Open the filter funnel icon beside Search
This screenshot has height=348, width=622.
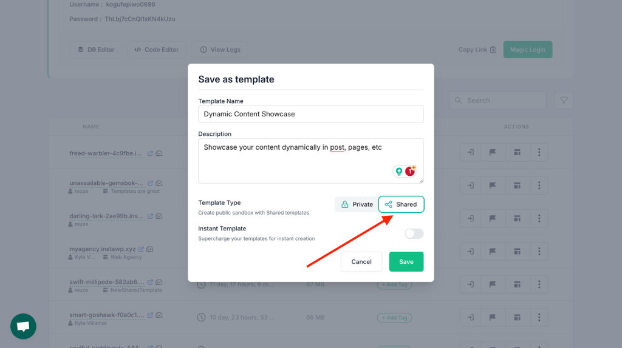pyautogui.click(x=564, y=101)
